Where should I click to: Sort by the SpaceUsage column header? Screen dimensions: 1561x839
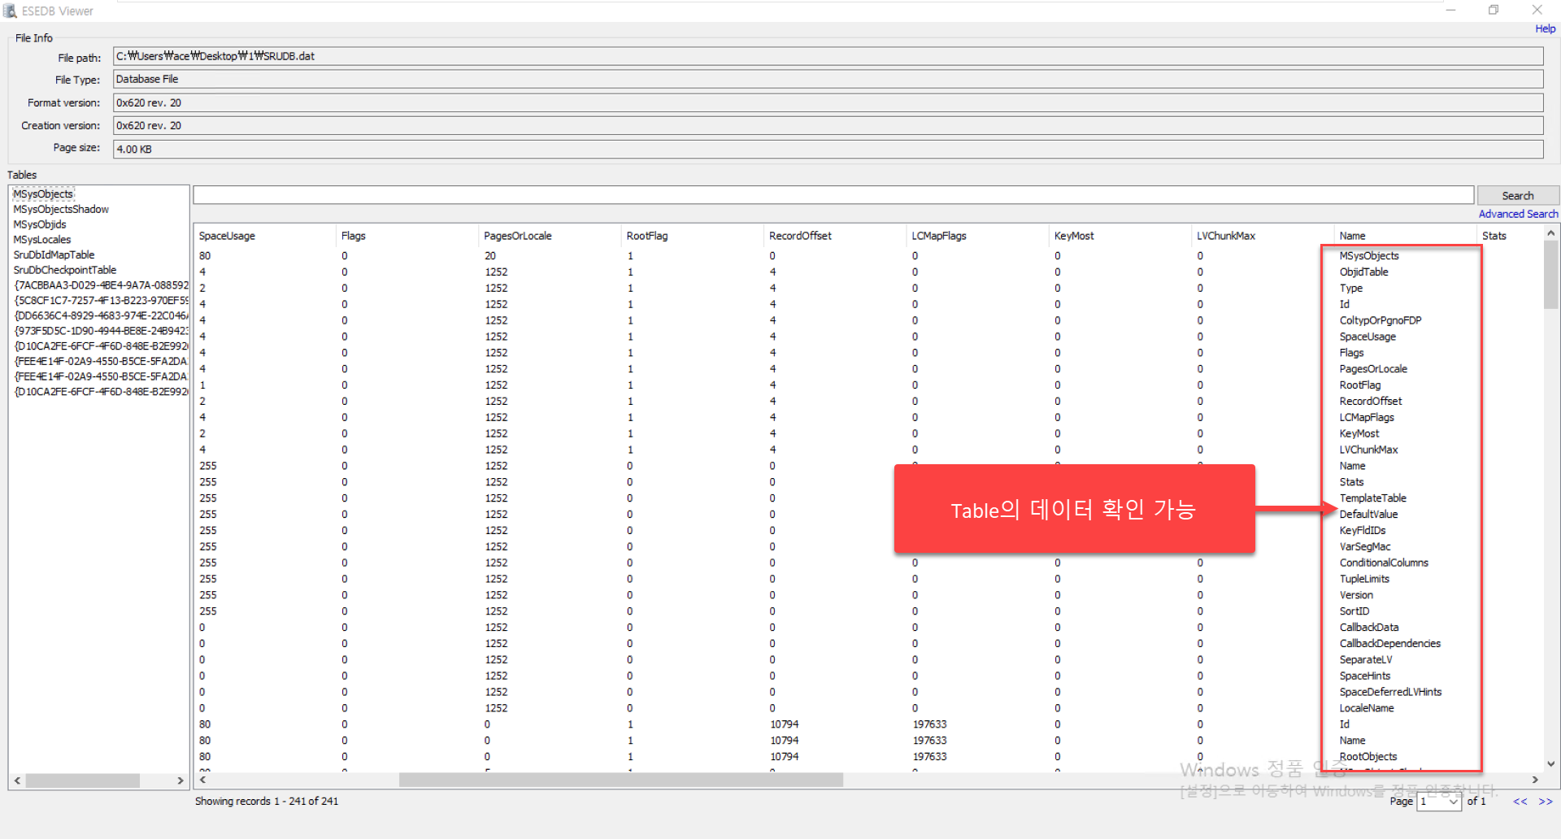pyautogui.click(x=227, y=236)
